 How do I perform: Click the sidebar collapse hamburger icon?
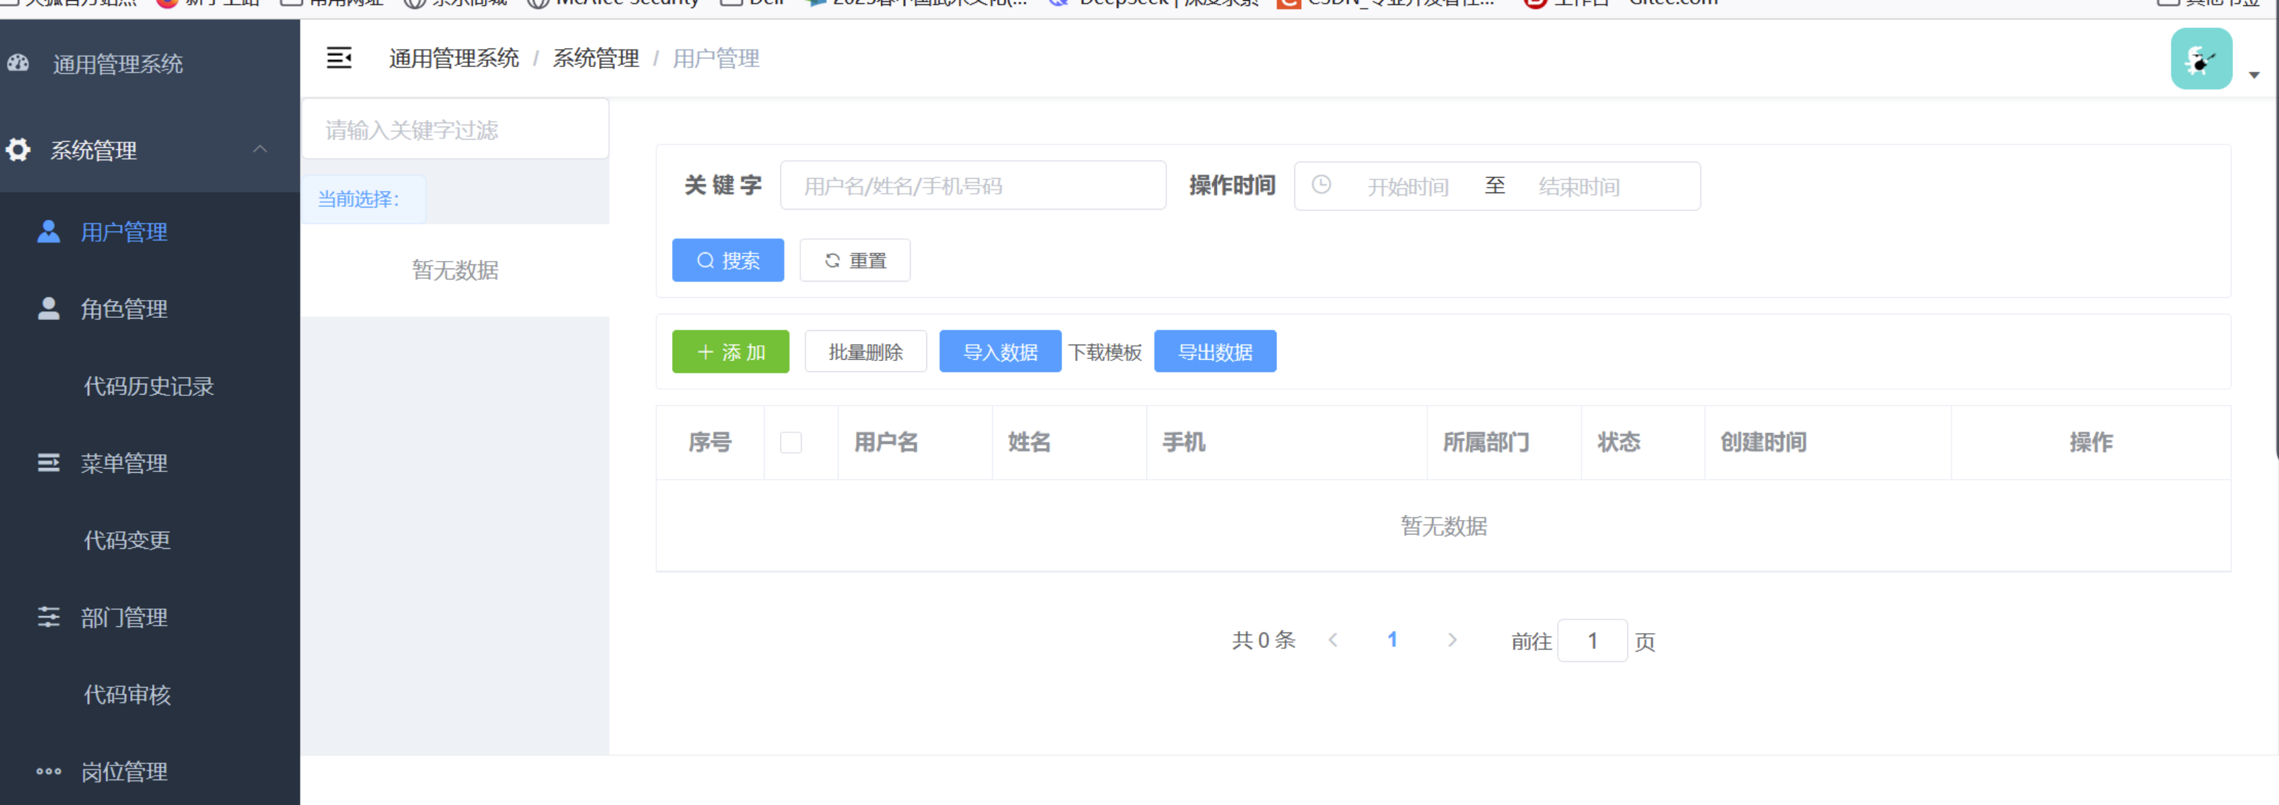pyautogui.click(x=339, y=58)
